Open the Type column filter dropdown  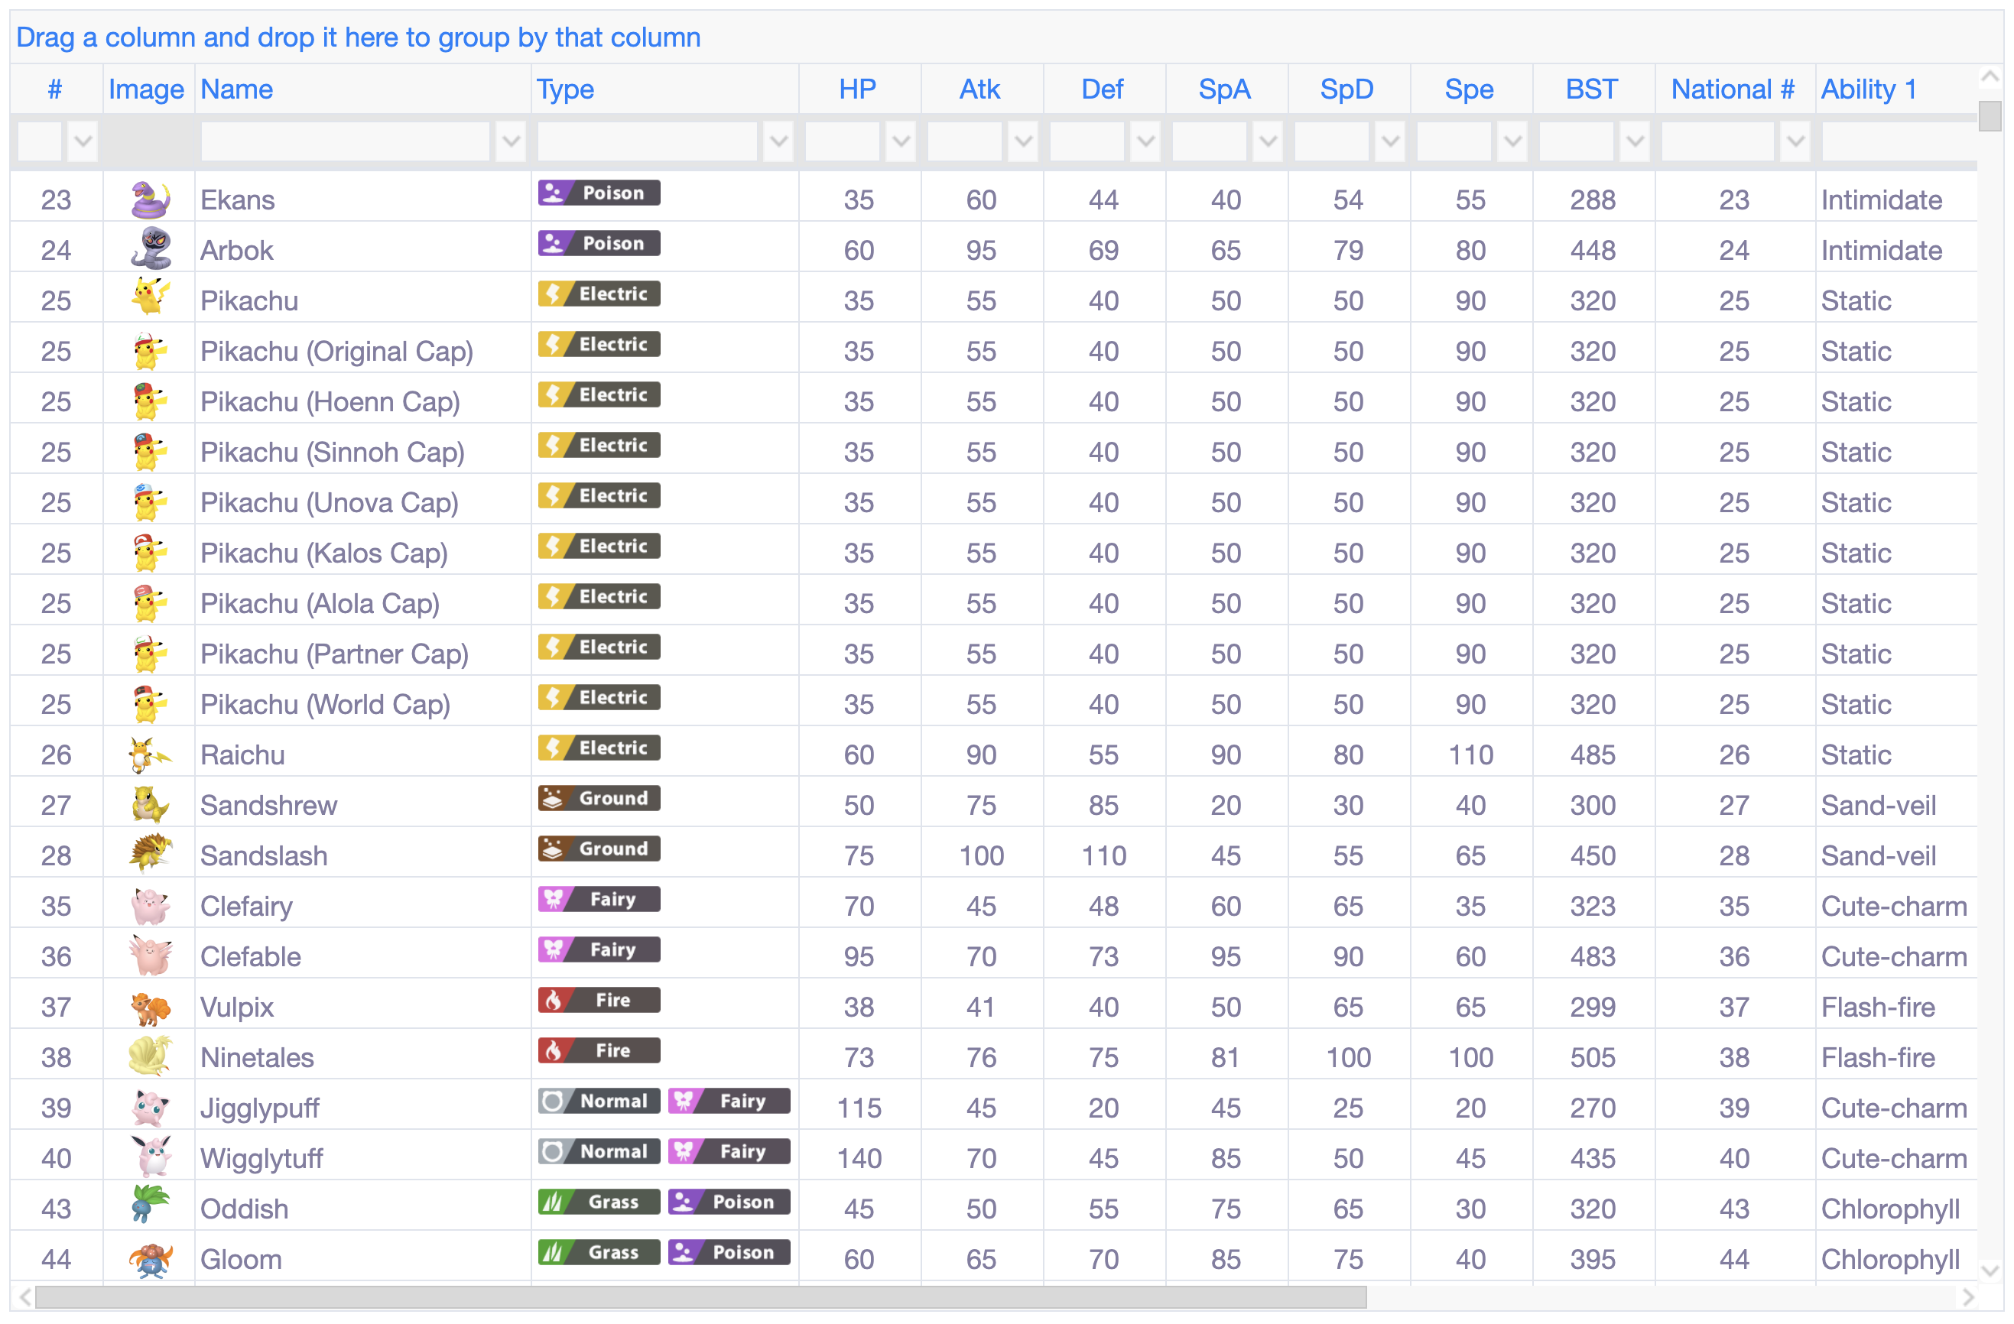point(778,141)
